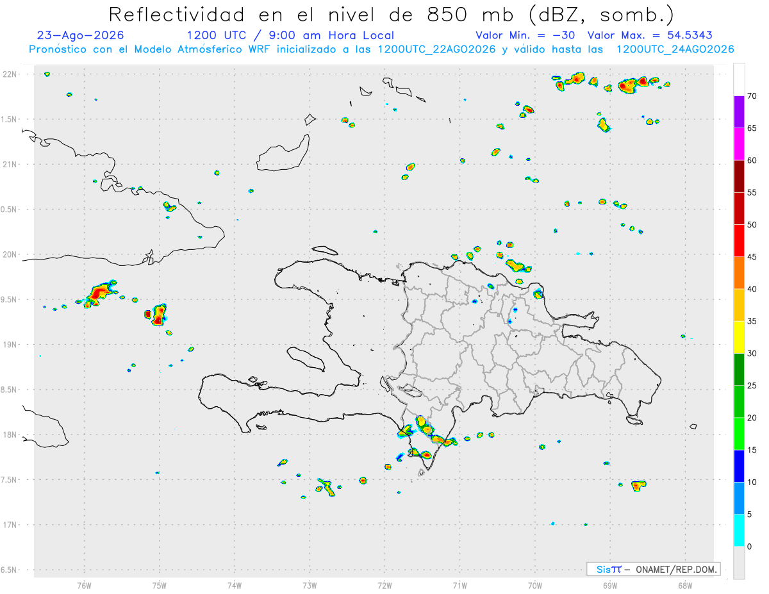
Task: Click the SisTT – ONAMET/REP.DOM. logo box
Action: [653, 569]
